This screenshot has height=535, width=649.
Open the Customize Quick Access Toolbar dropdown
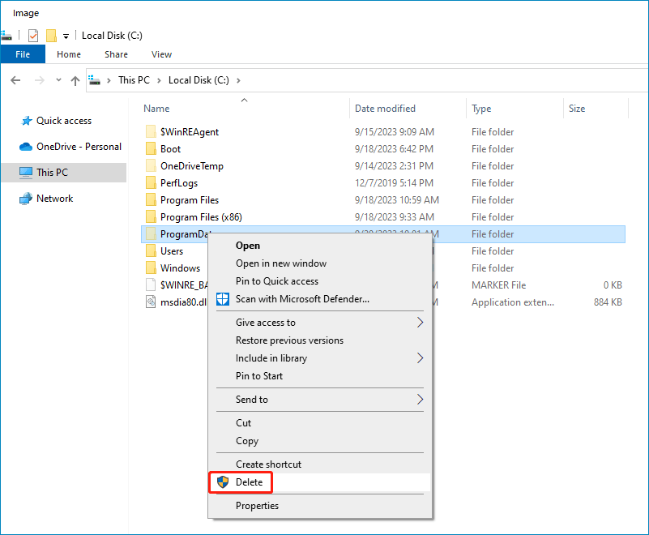(66, 36)
